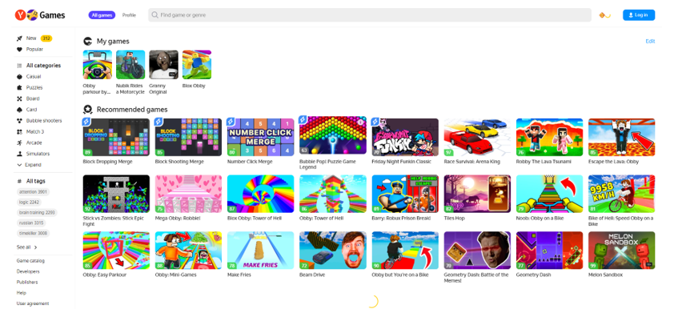The height and width of the screenshot is (309, 686).
Task: Click the blue badge on Number Click Merge
Action: [x=231, y=121]
